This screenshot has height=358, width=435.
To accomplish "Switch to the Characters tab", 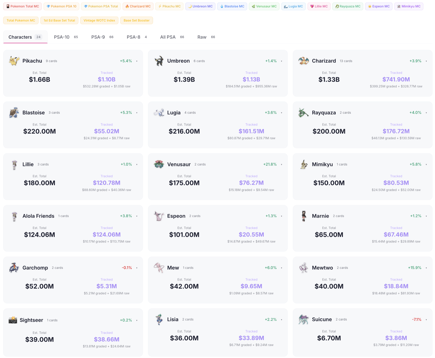I will pos(25,37).
